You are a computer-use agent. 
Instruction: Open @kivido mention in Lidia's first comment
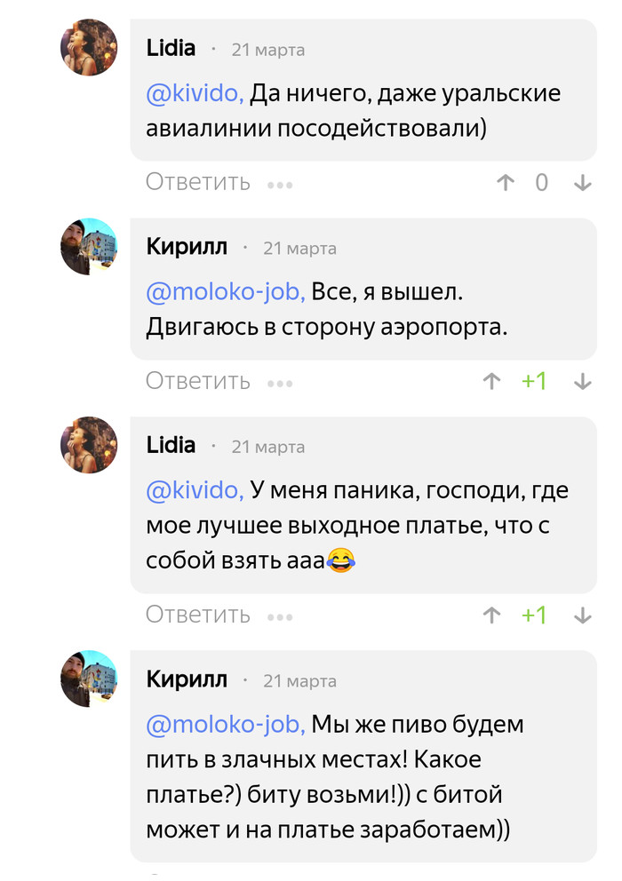[195, 93]
